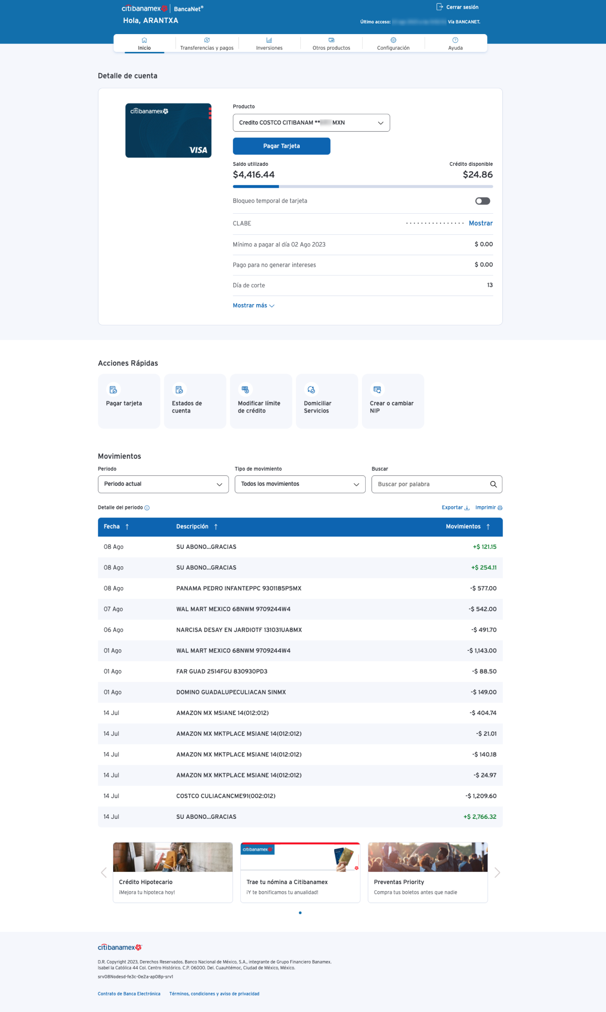Open the Inicio home tab

click(x=144, y=44)
